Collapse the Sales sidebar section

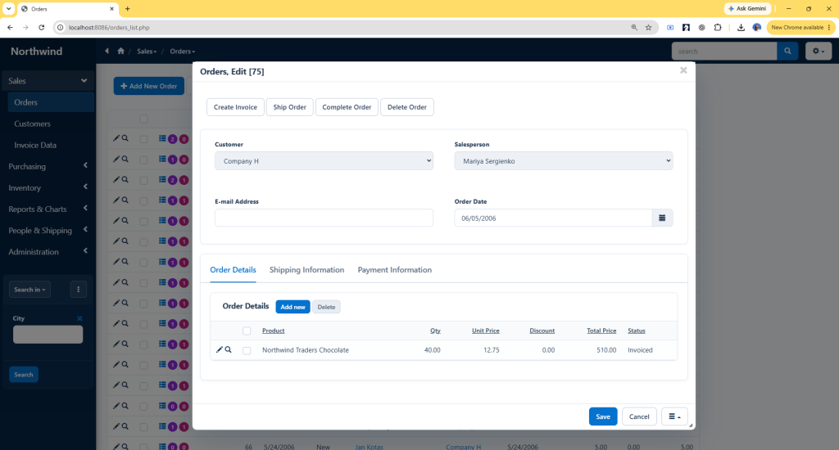pos(47,81)
